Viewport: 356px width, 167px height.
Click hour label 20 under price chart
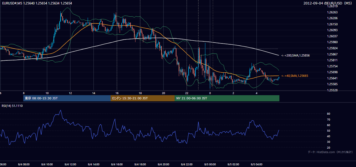tap(164, 93)
